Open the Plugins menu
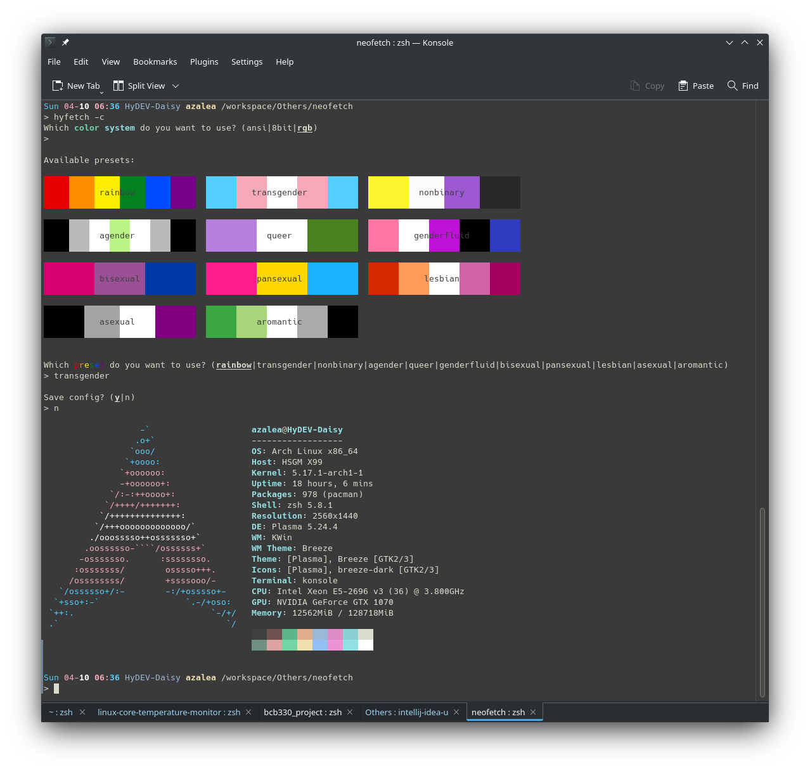This screenshot has width=810, height=771. [x=204, y=62]
